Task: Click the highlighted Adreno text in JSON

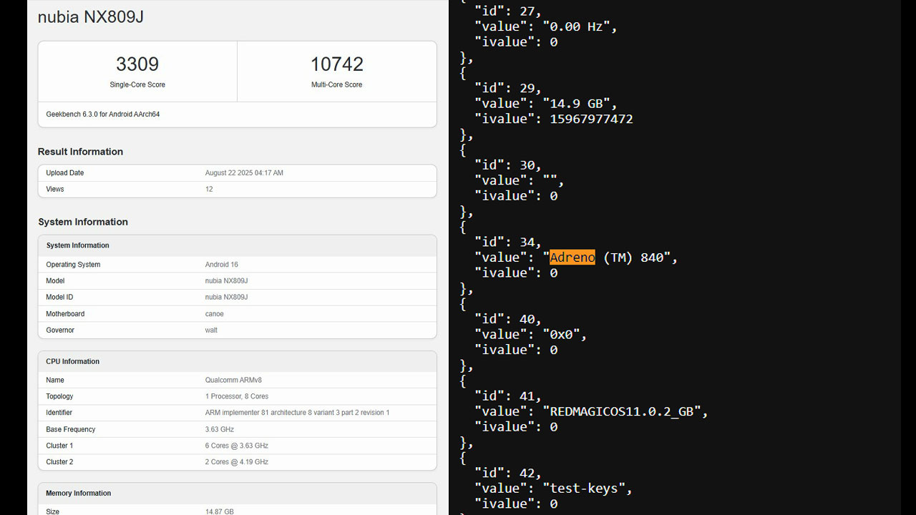Action: [572, 257]
